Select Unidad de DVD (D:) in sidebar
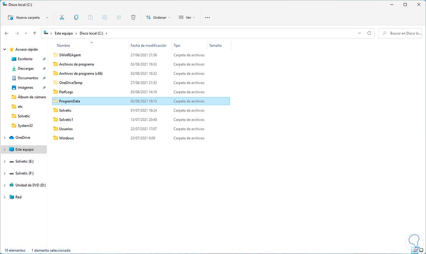This screenshot has width=426, height=254. 31,185
